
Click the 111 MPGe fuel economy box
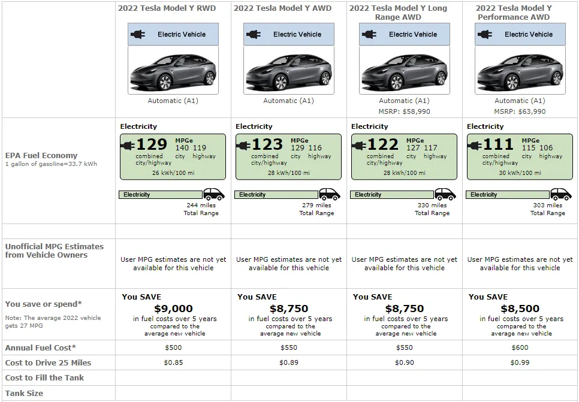pyautogui.click(x=520, y=156)
